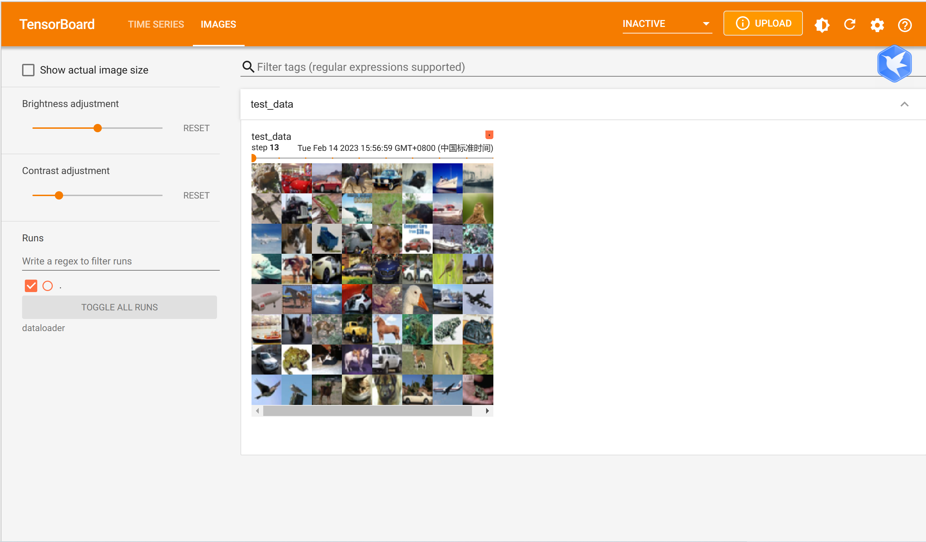Screen dimensions: 926x542
Task: Click the Contrast adjustment slider handle
Action: click(x=59, y=195)
